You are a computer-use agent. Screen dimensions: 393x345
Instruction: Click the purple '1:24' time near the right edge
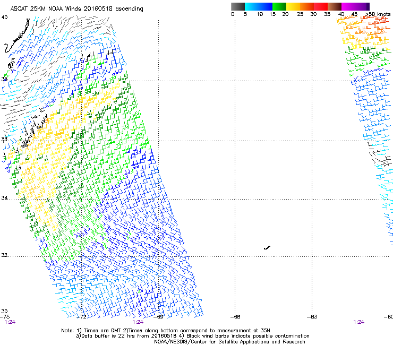(358, 322)
